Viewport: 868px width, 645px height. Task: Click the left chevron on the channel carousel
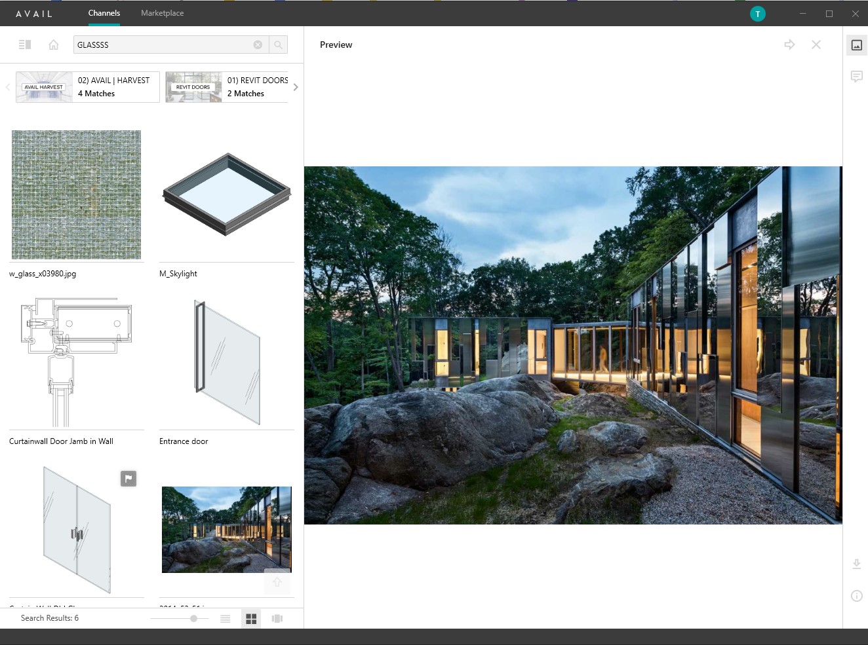(7, 86)
